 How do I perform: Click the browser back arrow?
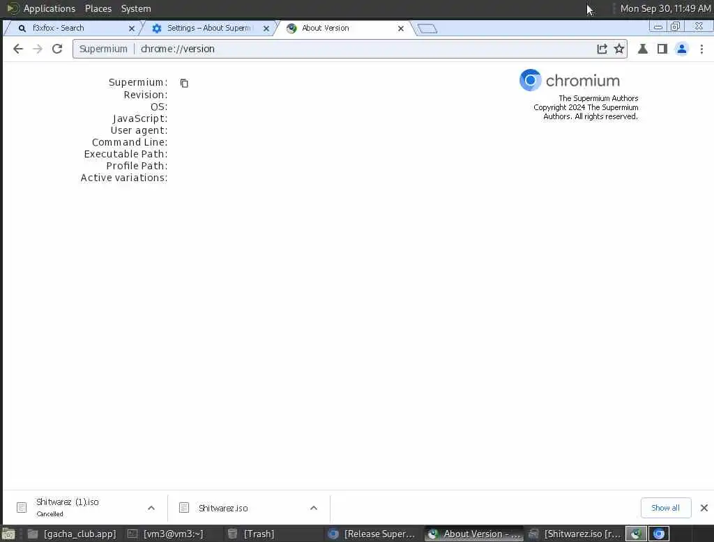point(17,49)
